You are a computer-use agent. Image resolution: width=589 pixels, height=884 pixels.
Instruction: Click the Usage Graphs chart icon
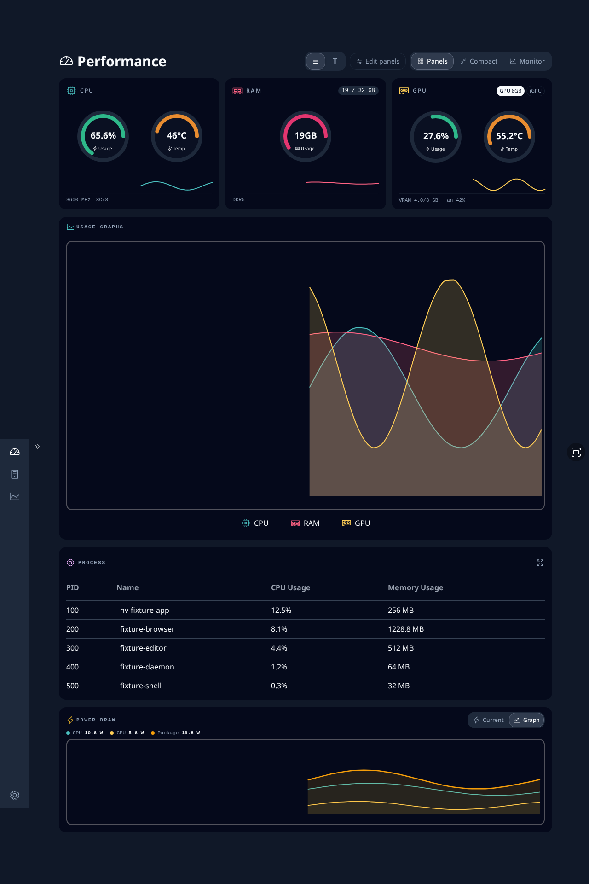tap(70, 227)
